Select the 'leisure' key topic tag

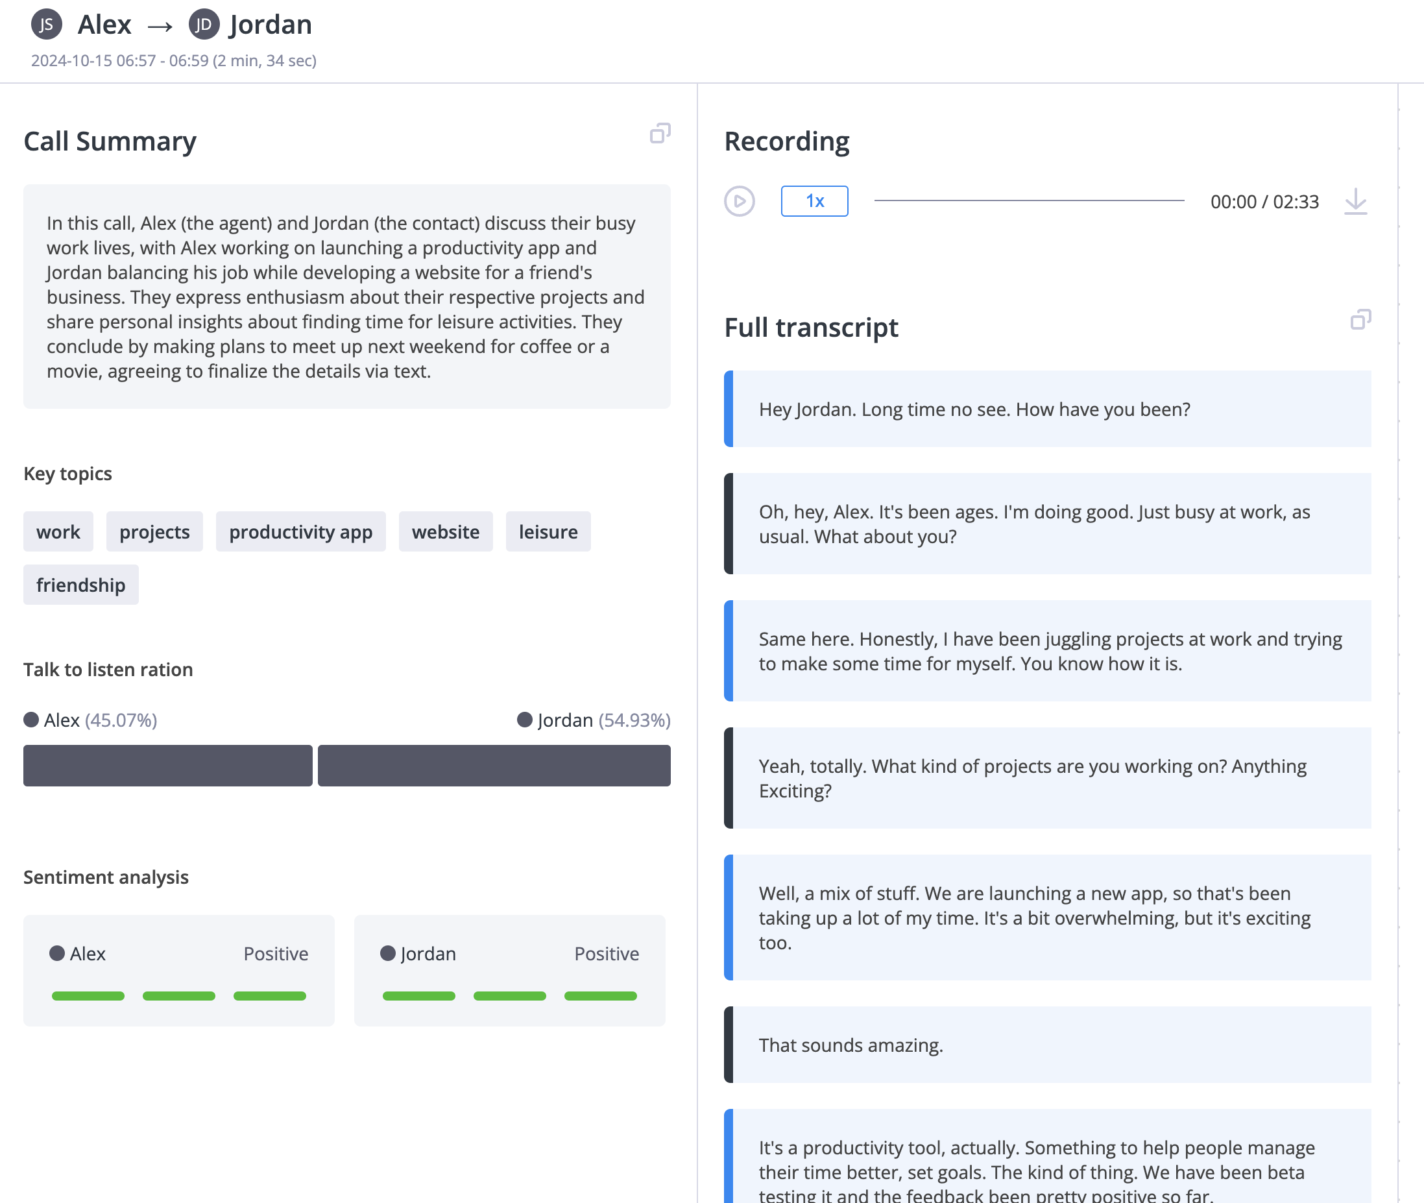[x=548, y=531]
